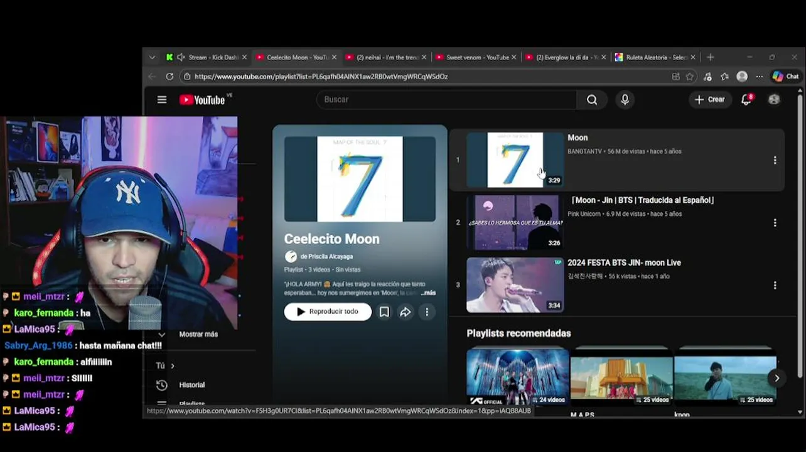The width and height of the screenshot is (806, 452).
Task: Play the Moon Jin Traducida al Español thumbnail
Action: 515,222
